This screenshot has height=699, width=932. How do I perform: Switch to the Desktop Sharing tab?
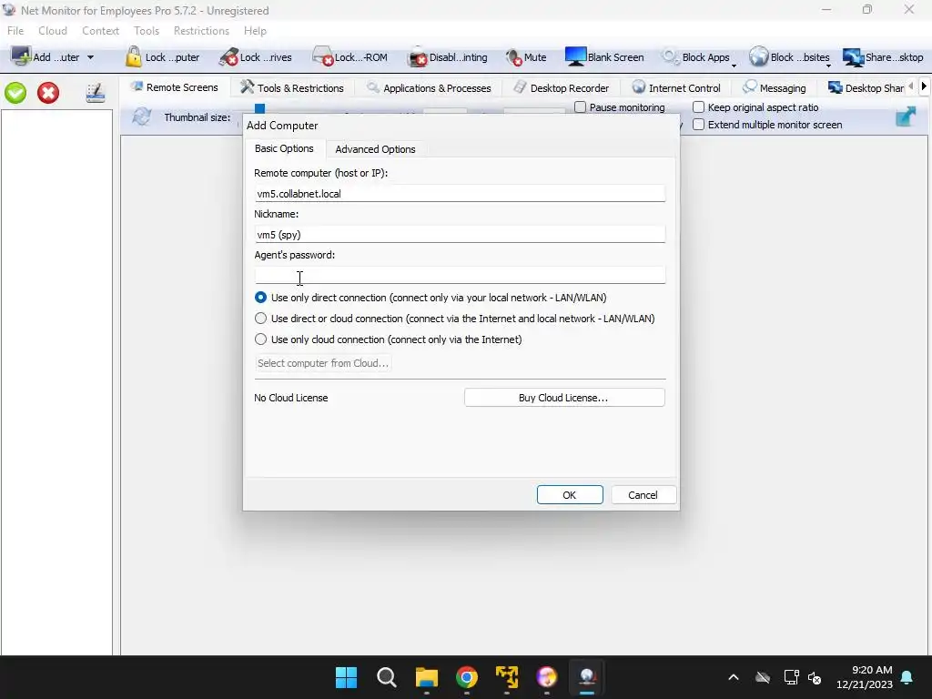pyautogui.click(x=866, y=88)
